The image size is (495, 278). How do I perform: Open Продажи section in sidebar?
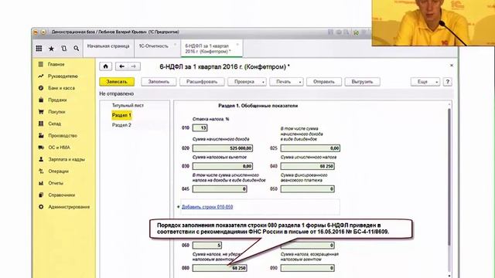[57, 100]
